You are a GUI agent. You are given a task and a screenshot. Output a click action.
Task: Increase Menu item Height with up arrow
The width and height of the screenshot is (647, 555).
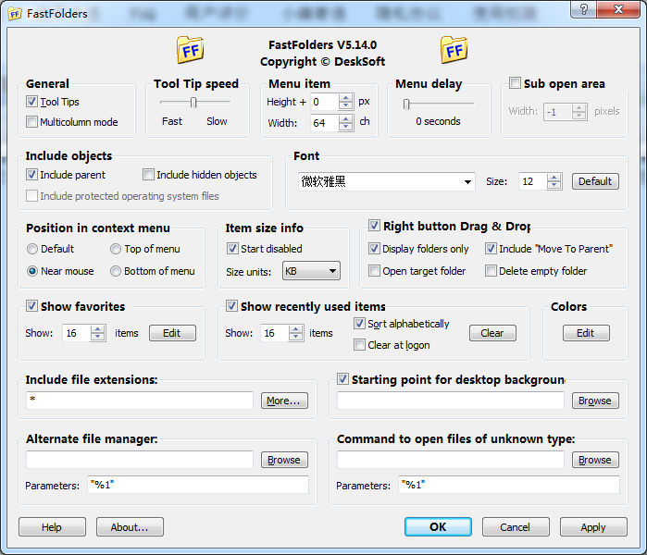[x=345, y=98]
